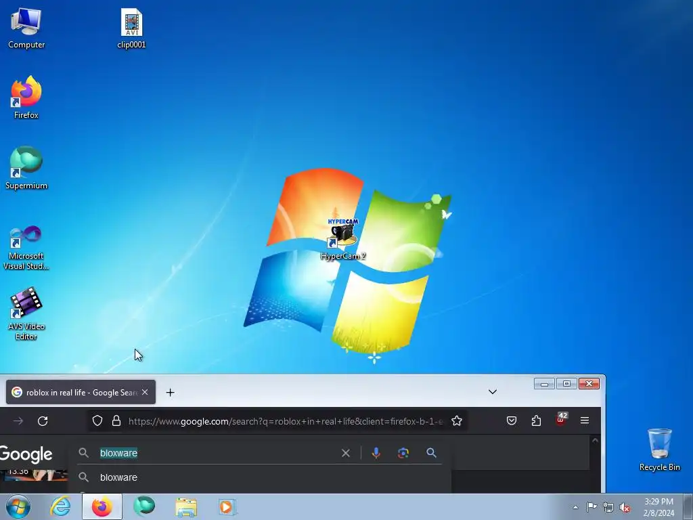Focus the Firefox address bar URL
This screenshot has width=693, height=520.
285,421
